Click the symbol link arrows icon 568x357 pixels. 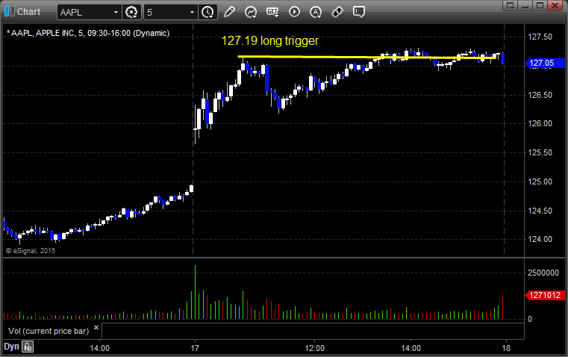(337, 12)
